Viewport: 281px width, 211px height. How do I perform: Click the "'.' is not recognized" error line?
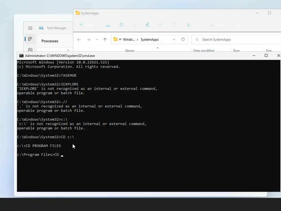tap(79, 106)
